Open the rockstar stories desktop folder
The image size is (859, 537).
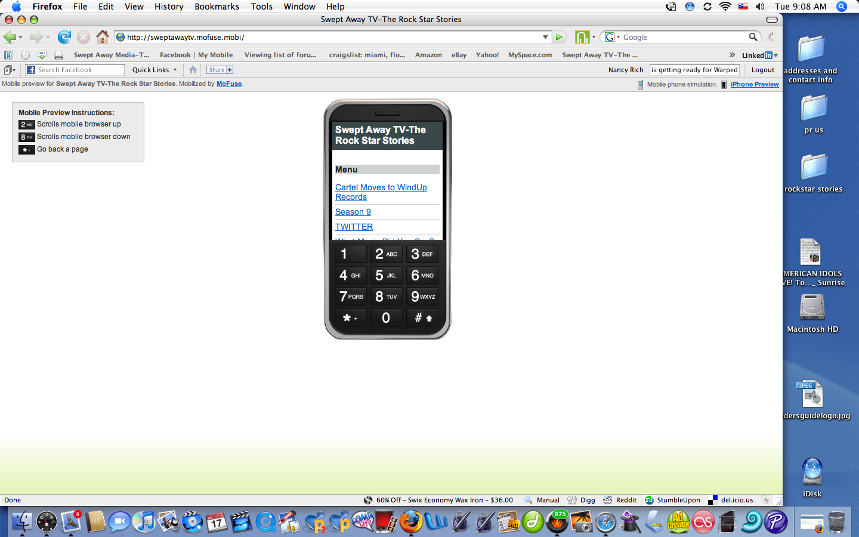click(x=814, y=174)
